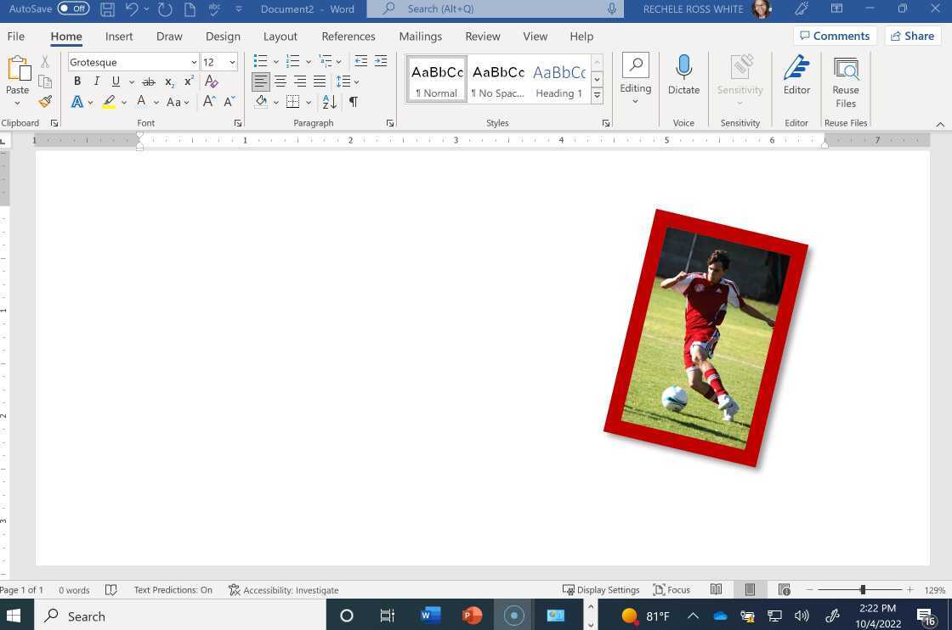Screen dimensions: 952x630
Task: Apply superscript formatting
Action: click(x=189, y=81)
